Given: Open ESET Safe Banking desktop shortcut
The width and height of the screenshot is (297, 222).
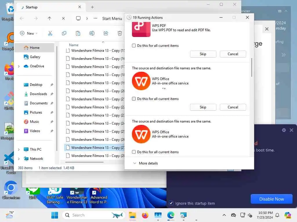Looking at the screenshot, I should pyautogui.click(x=55, y=195).
